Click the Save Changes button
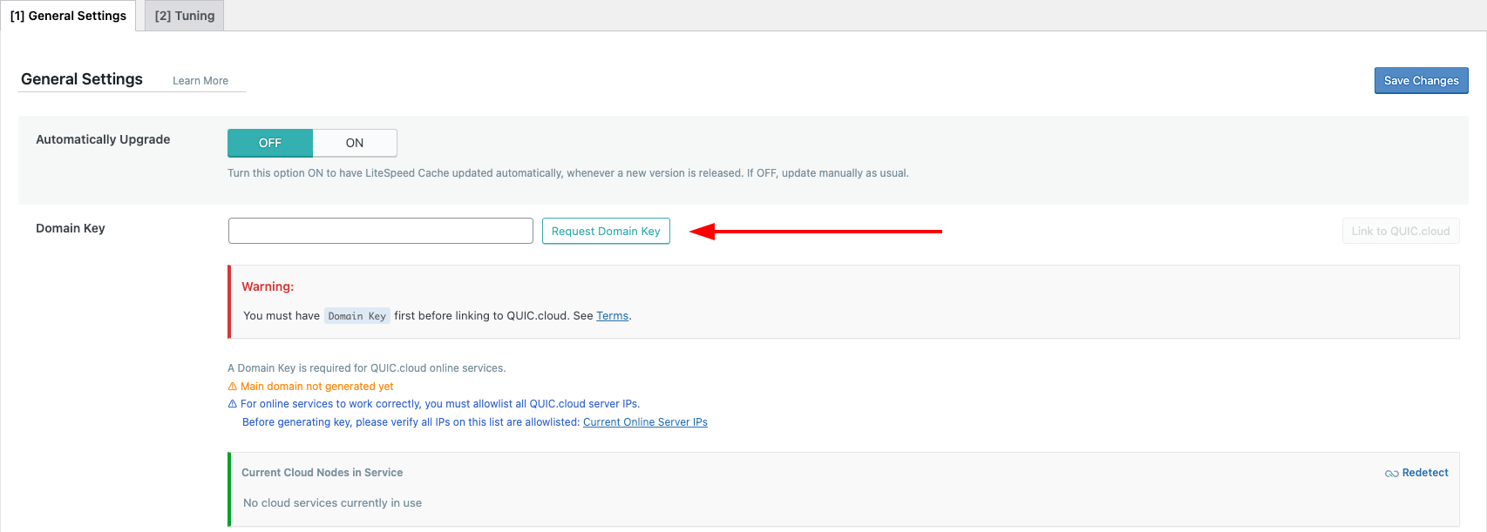The width and height of the screenshot is (1487, 532). 1421,80
